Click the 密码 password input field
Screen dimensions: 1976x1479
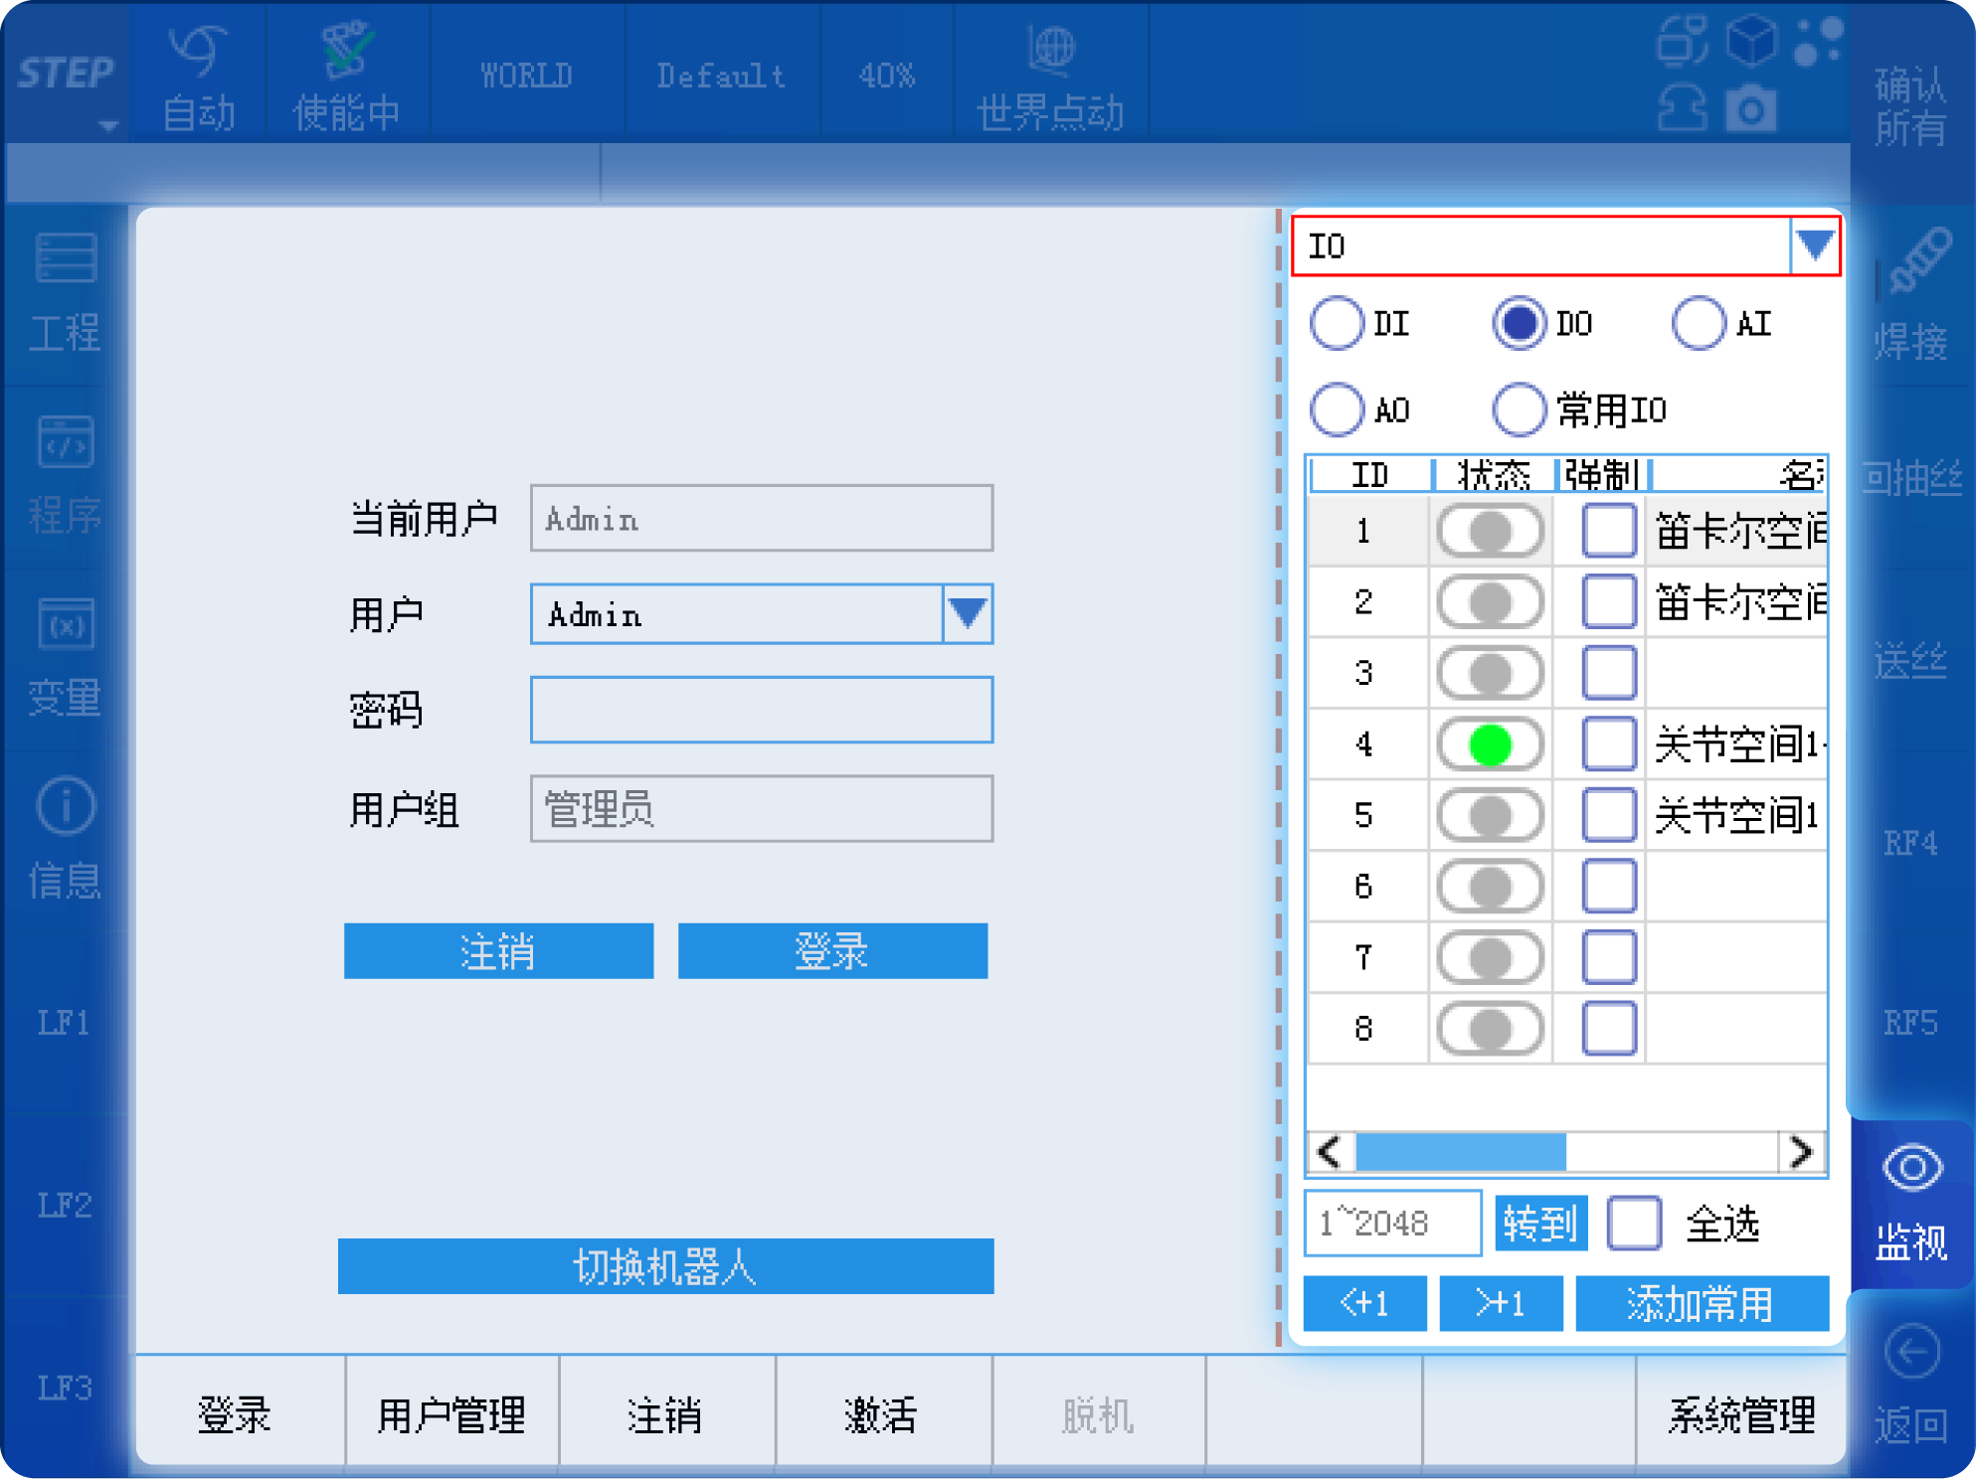(x=762, y=710)
